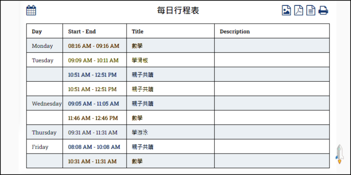The width and height of the screenshot is (351, 175).
Task: Click 09:05 AM - 11:05 AM time cell
Action: click(x=95, y=103)
